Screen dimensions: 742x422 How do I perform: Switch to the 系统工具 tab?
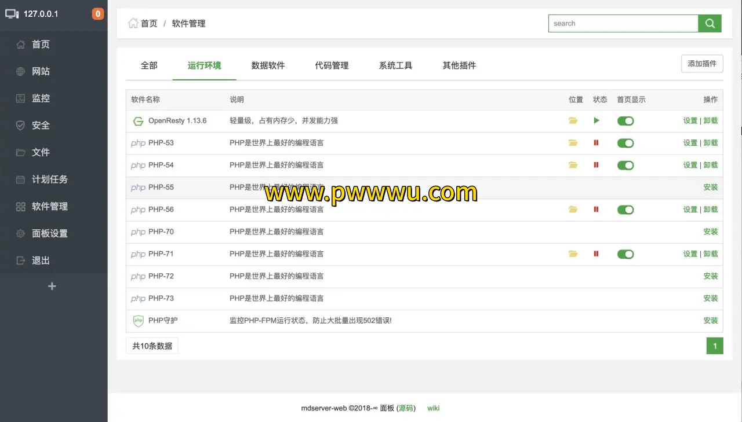tap(395, 65)
